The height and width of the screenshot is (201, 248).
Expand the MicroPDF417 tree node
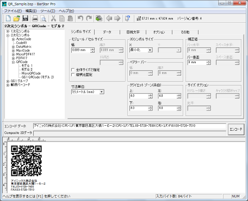click(13, 54)
